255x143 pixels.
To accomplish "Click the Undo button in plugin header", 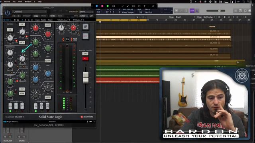I will coord(53,16).
